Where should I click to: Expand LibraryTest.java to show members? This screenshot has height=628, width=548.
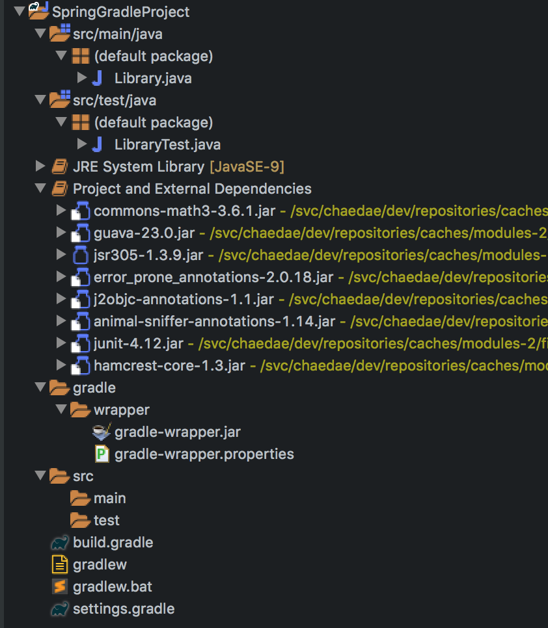tap(82, 144)
